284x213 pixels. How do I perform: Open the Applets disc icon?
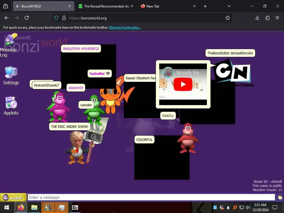click(11, 106)
